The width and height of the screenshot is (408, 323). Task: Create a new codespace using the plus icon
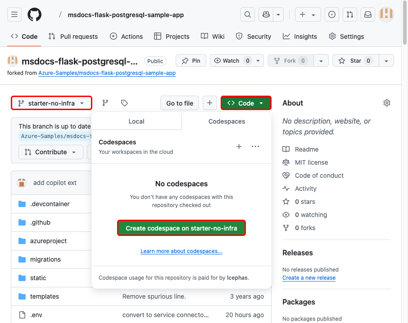(x=239, y=147)
